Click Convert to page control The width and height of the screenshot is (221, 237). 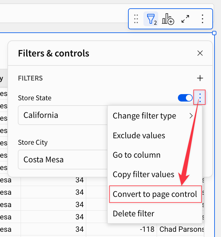[155, 194]
